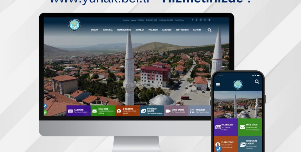This screenshot has height=152, width=301.
Task: Click the VİDEO GALERİ tile on desktop site
Action: [x=176, y=111]
